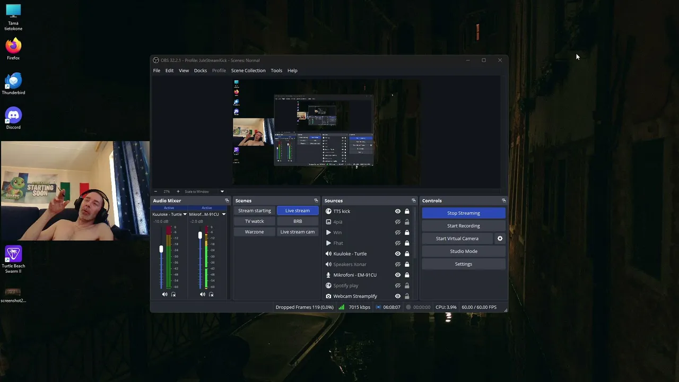Open the Scene Collection menu

coord(248,71)
